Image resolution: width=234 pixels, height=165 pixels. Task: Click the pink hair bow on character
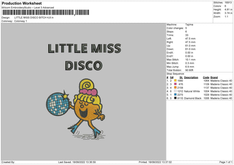[x=89, y=92]
